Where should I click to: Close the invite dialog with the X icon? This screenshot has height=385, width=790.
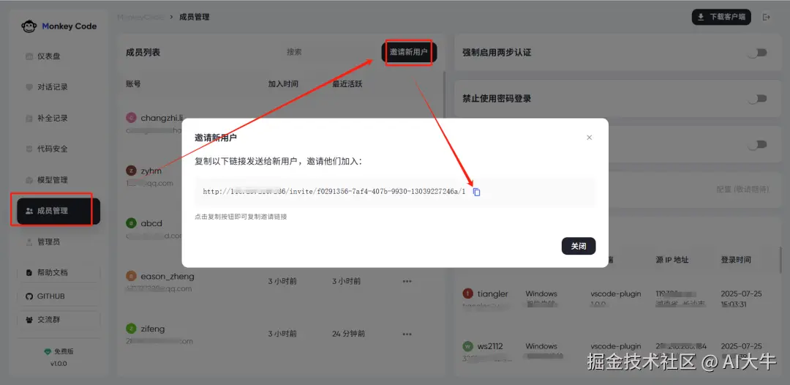(589, 138)
